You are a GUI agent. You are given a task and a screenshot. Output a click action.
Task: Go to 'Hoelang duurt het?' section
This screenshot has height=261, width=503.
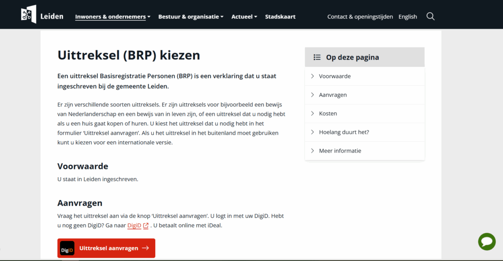click(344, 132)
